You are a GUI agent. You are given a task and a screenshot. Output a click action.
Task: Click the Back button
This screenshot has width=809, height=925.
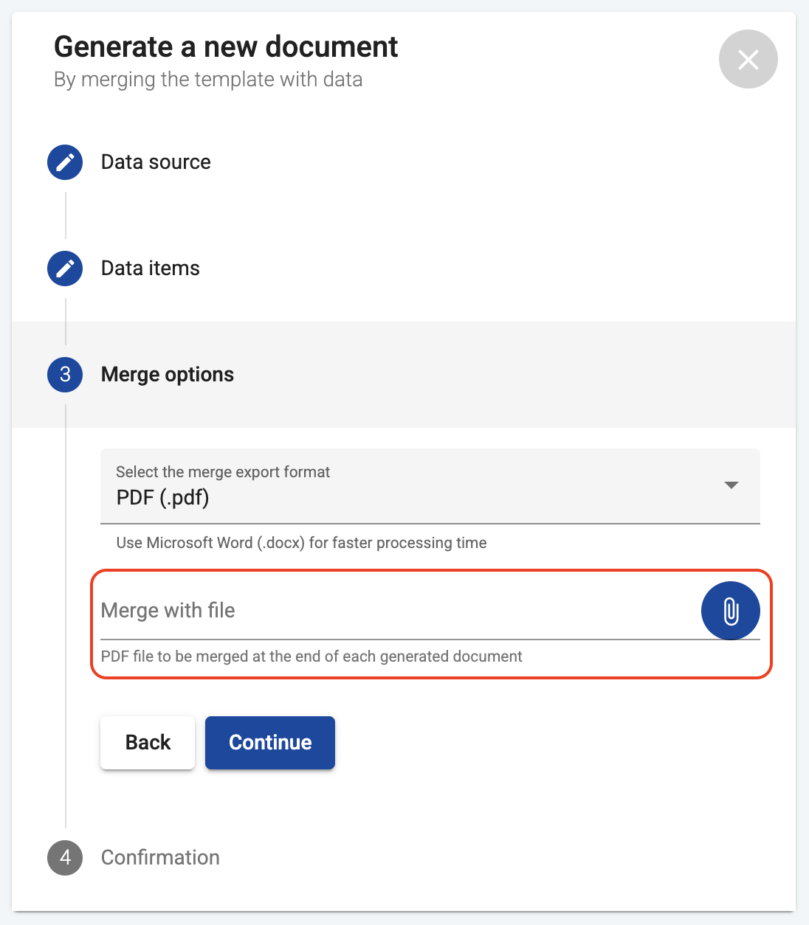(147, 742)
